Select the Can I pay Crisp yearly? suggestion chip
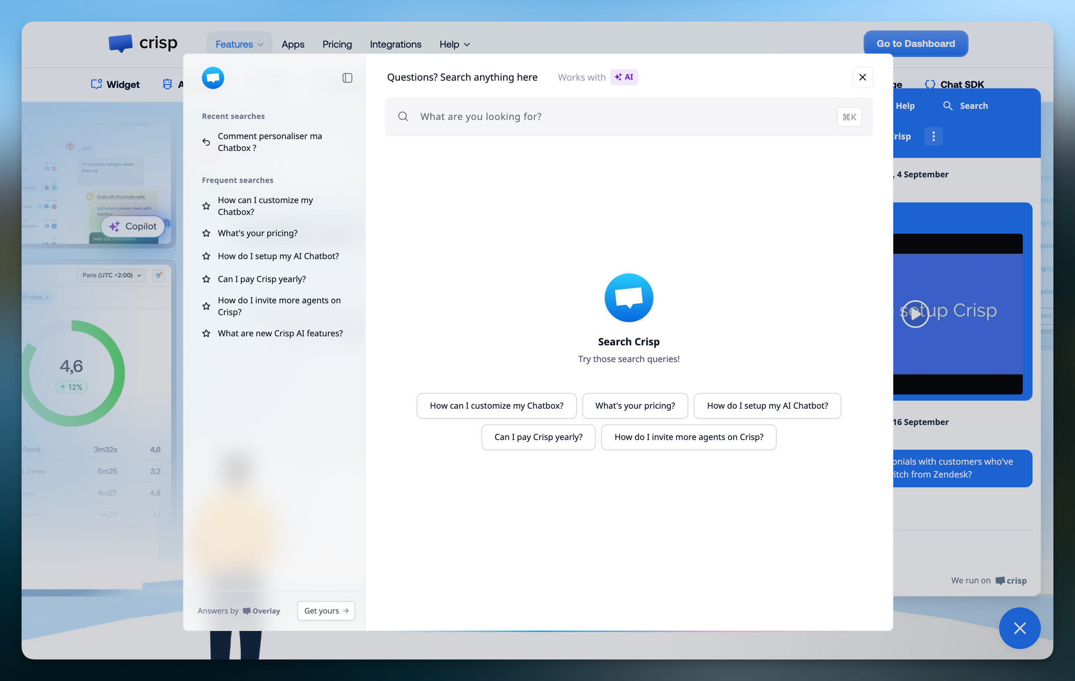Viewport: 1075px width, 681px height. [538, 437]
